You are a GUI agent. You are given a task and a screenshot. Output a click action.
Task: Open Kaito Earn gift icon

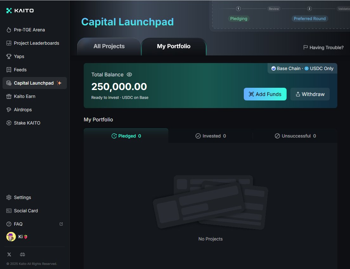[x=9, y=96]
